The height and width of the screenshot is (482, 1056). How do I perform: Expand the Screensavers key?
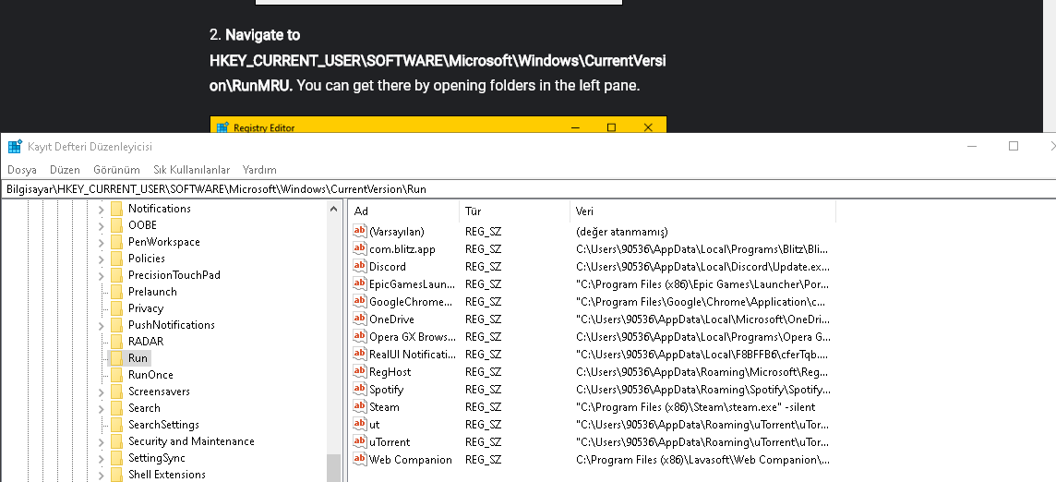[x=101, y=392]
